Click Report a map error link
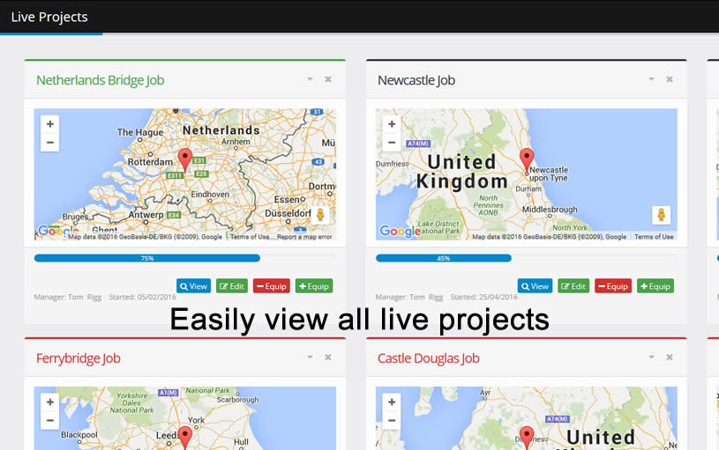The height and width of the screenshot is (450, 719). pyautogui.click(x=304, y=237)
